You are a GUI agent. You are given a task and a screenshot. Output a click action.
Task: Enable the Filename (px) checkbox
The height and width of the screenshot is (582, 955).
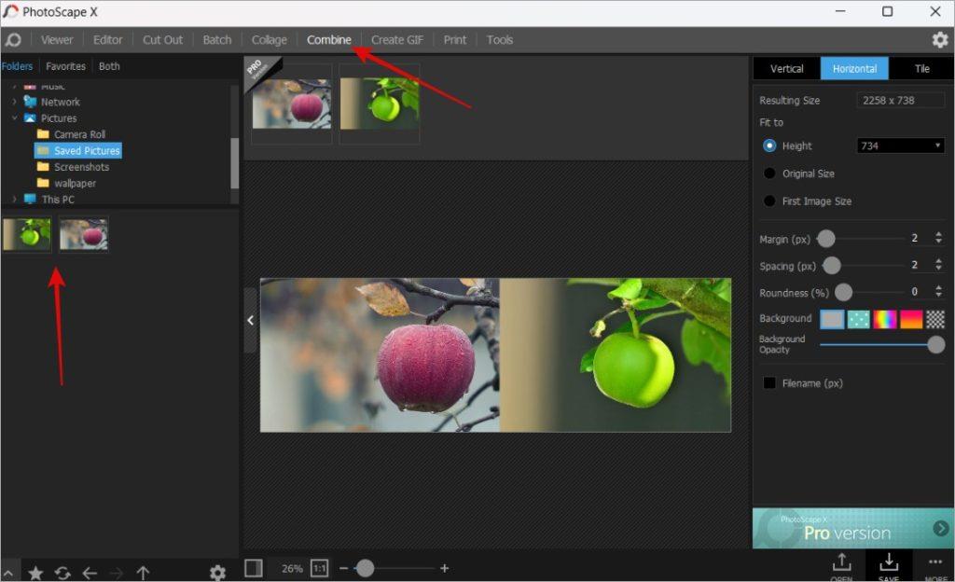point(769,383)
